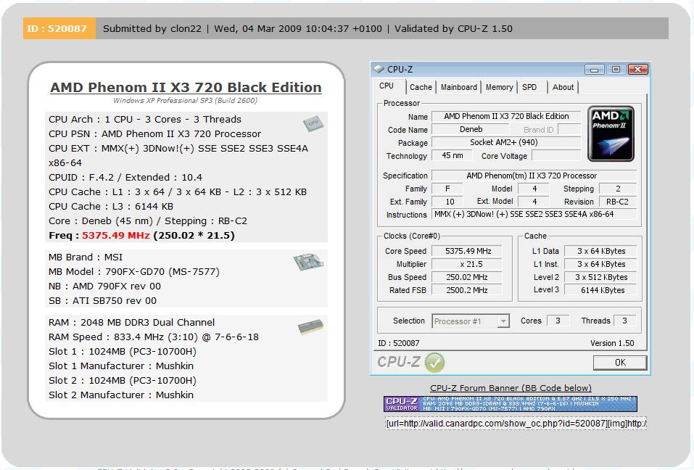The width and height of the screenshot is (694, 470).
Task: Click Submitted by clon22 text in header
Action: point(152,29)
